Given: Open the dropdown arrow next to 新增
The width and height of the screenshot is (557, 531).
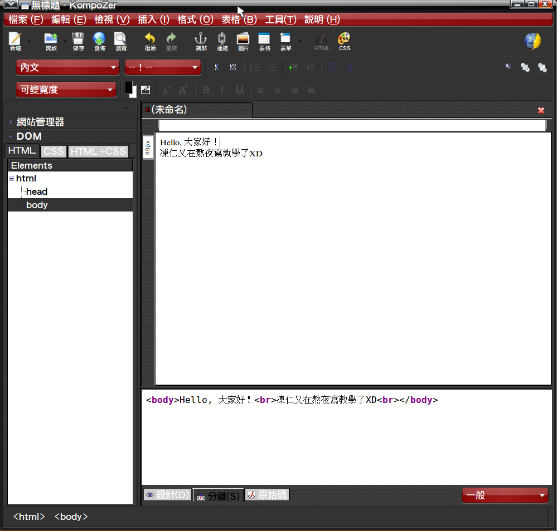Looking at the screenshot, I should pos(30,42).
